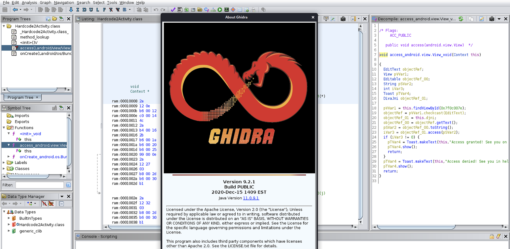Screen dimensions: 510x249
Task: Open the Analysis menu
Action: pos(29,3)
